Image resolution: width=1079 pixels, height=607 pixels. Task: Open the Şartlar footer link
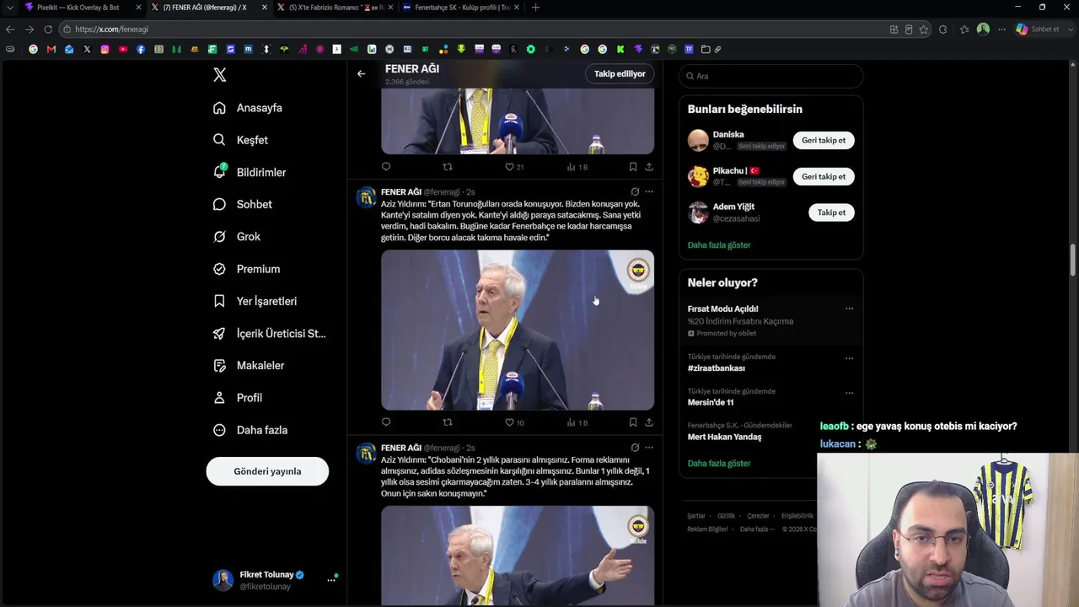pyautogui.click(x=696, y=516)
